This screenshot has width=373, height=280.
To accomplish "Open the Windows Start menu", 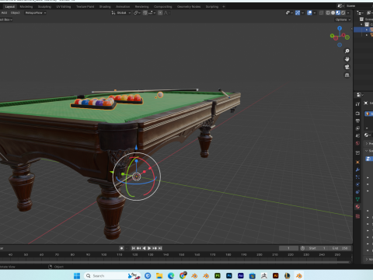I will tap(77, 275).
